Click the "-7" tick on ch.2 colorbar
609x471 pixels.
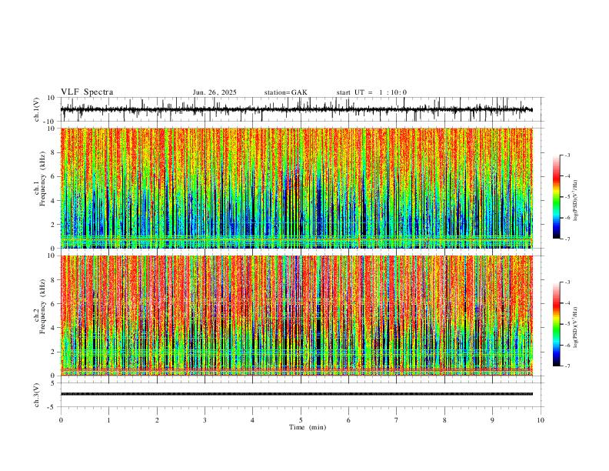567,366
